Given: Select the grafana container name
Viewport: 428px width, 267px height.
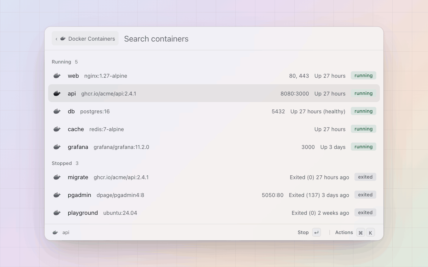Looking at the screenshot, I should [78, 147].
